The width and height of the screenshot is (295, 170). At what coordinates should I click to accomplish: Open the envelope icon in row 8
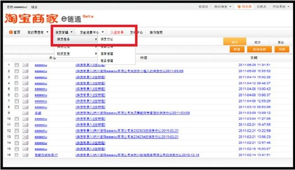[25, 107]
